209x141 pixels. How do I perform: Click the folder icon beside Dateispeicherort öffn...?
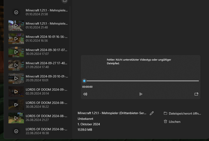tap(165, 113)
